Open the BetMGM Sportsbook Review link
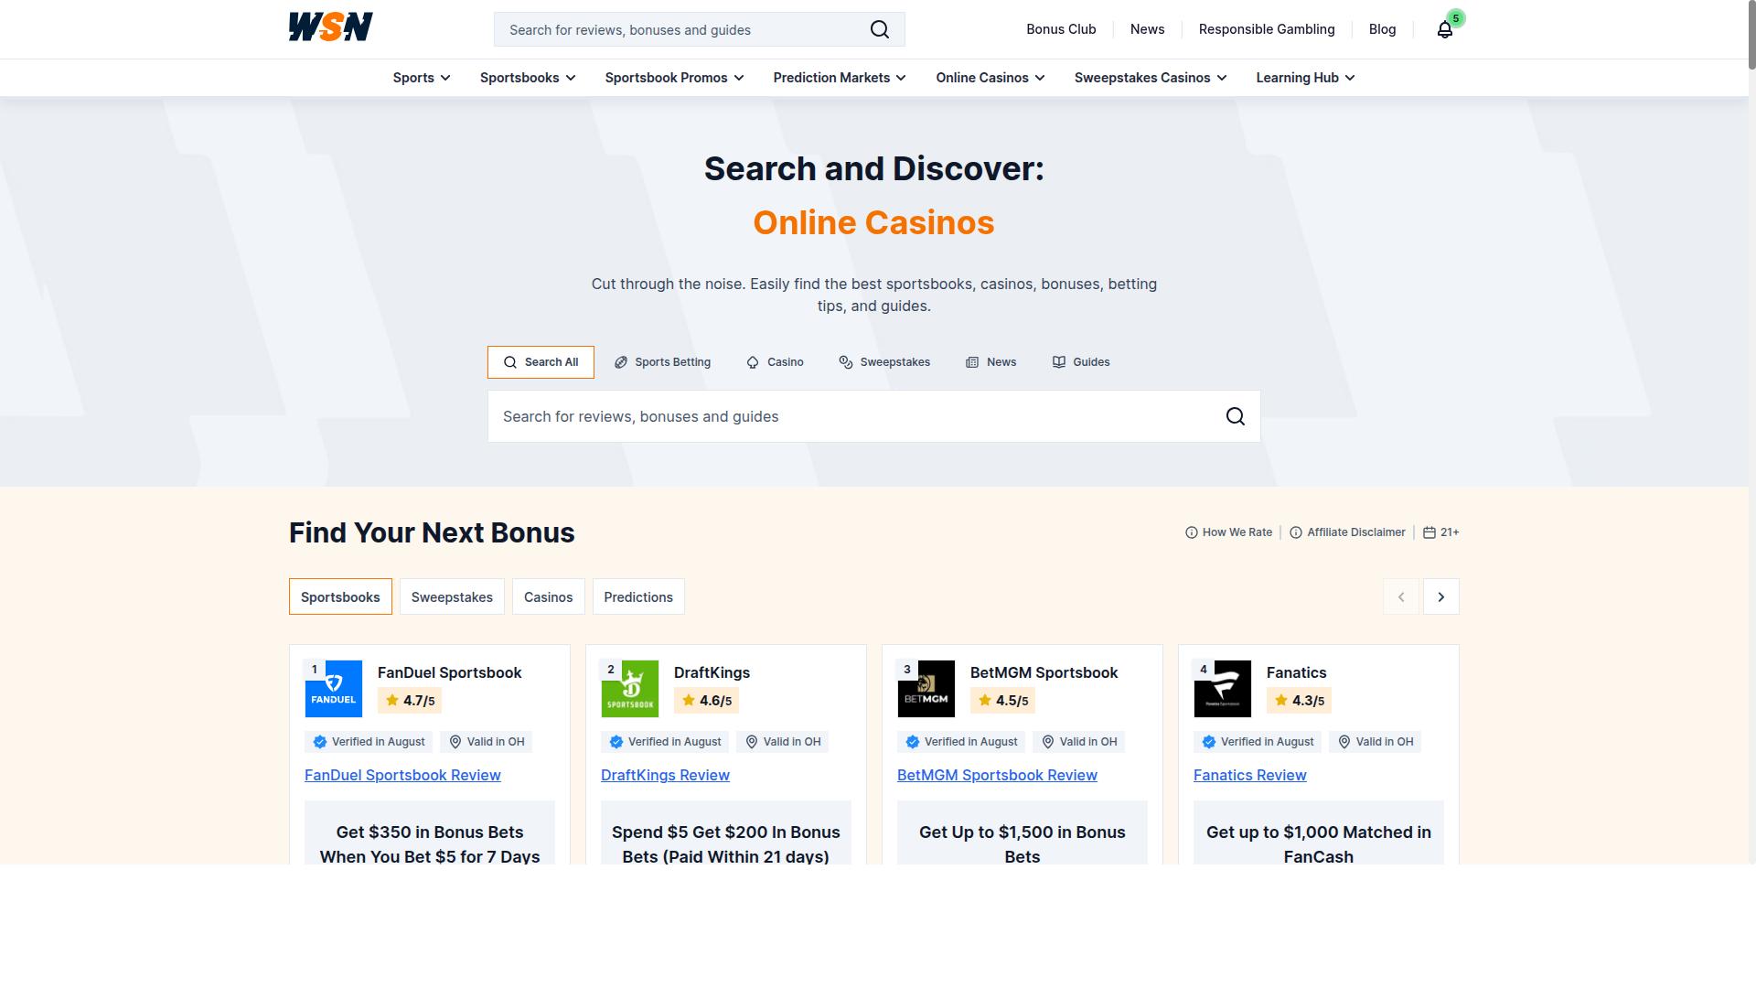 click(997, 775)
